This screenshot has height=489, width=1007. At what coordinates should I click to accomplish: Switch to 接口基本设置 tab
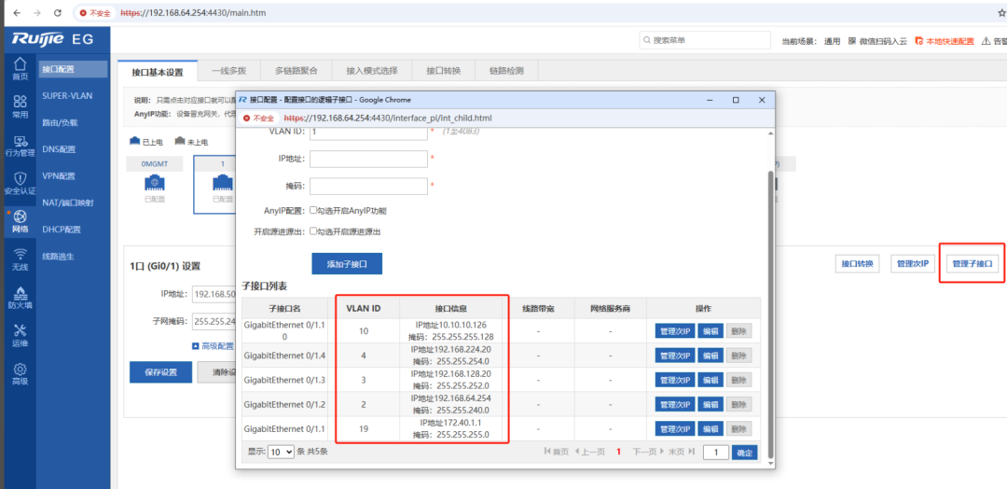[x=158, y=71]
